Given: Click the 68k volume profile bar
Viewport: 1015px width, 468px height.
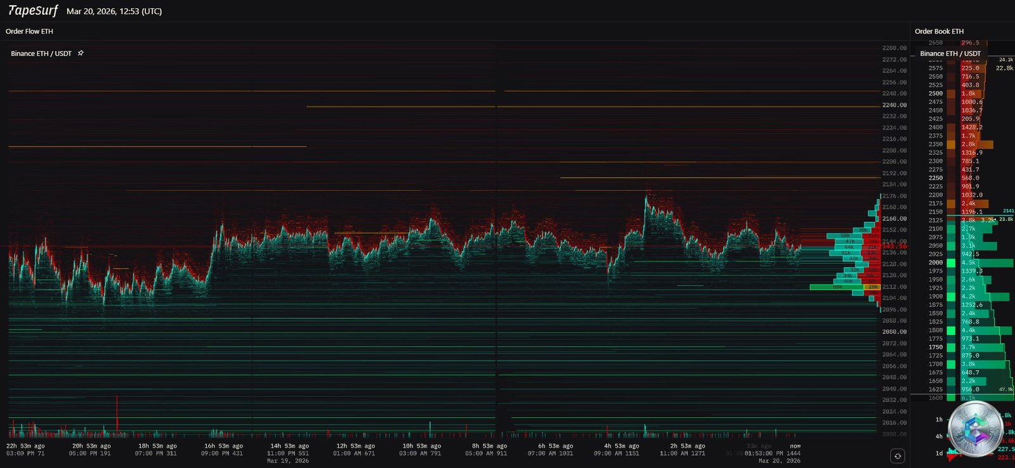Looking at the screenshot, I should (x=837, y=287).
